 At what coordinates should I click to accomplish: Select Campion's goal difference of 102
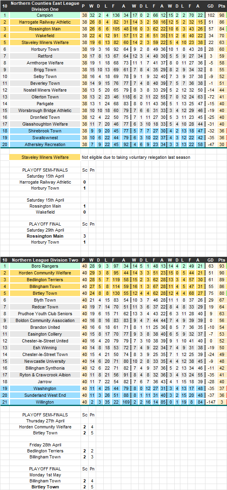[x=211, y=15]
